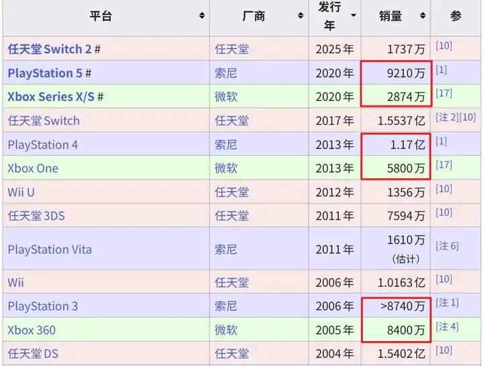The image size is (484, 366).
Task: Sort table by 平台 column arrows
Action: tap(202, 15)
